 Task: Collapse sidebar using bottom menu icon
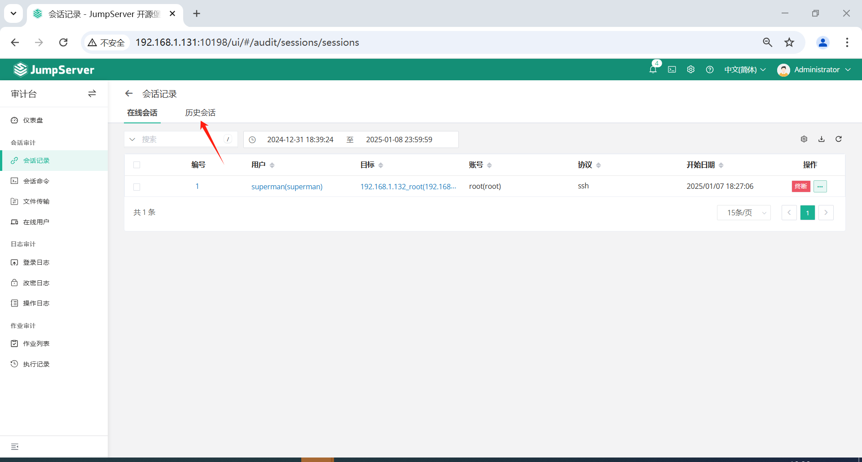(15, 447)
